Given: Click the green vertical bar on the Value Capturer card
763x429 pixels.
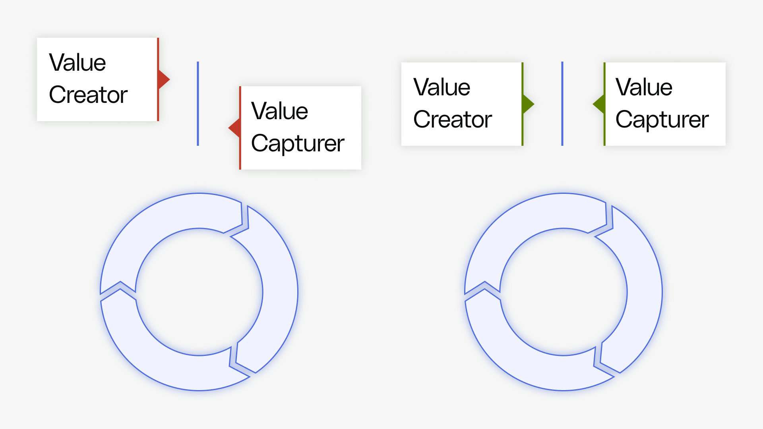Looking at the screenshot, I should [x=604, y=104].
